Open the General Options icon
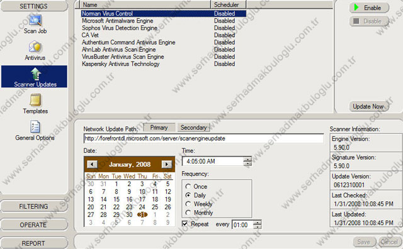 tap(35, 130)
